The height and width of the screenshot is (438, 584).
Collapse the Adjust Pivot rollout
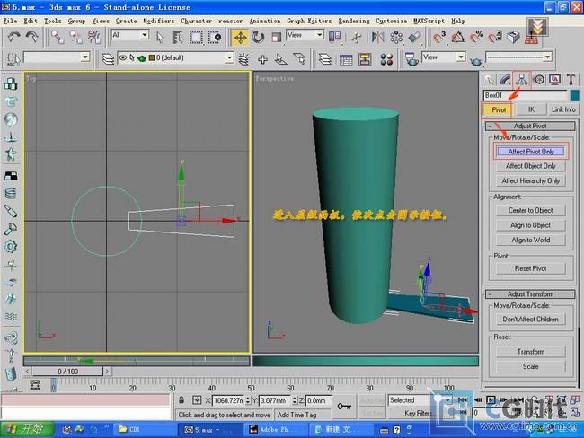tap(530, 127)
